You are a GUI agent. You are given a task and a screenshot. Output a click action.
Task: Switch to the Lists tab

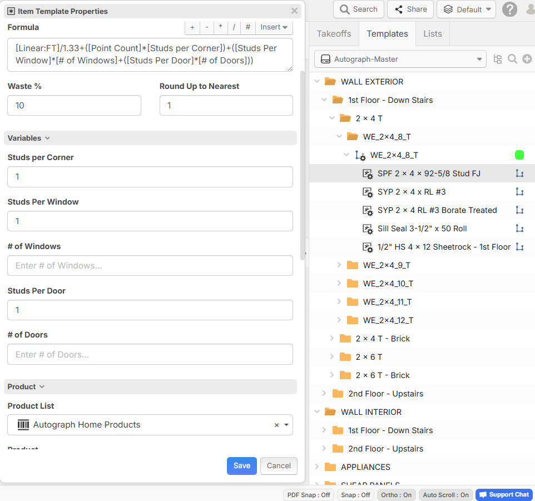(432, 34)
